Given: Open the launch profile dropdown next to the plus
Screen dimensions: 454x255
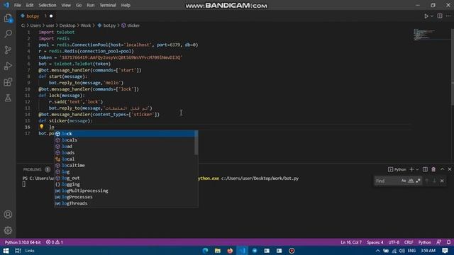Looking at the screenshot, I should tap(417, 170).
